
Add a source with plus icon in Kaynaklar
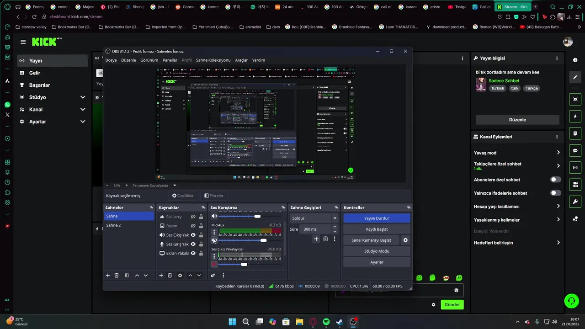(x=161, y=276)
